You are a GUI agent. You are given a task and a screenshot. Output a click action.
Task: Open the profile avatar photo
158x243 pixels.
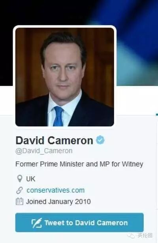65,77
